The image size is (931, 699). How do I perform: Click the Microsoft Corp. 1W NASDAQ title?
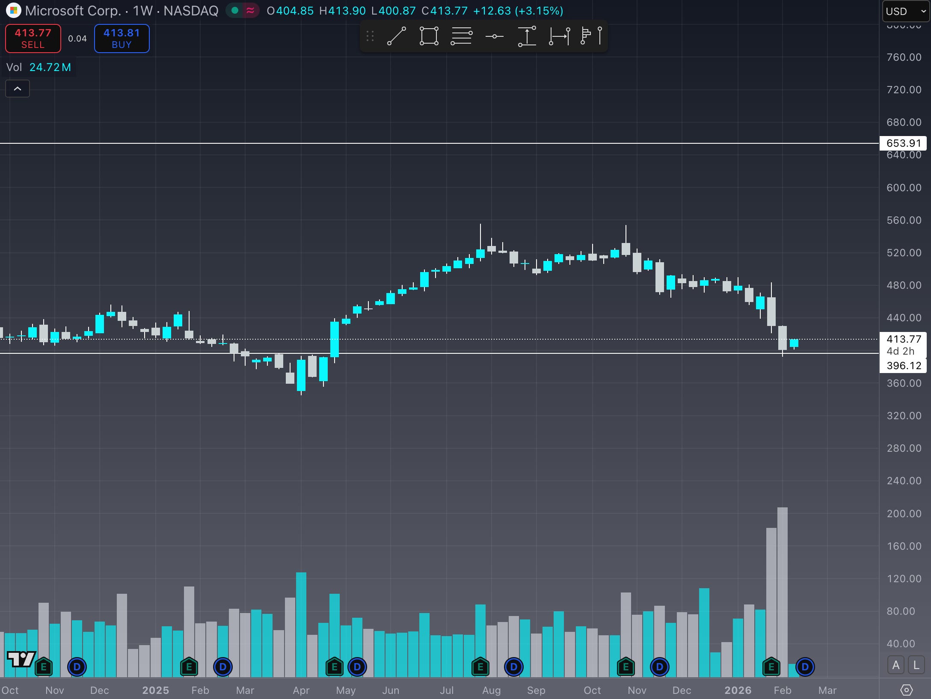122,11
